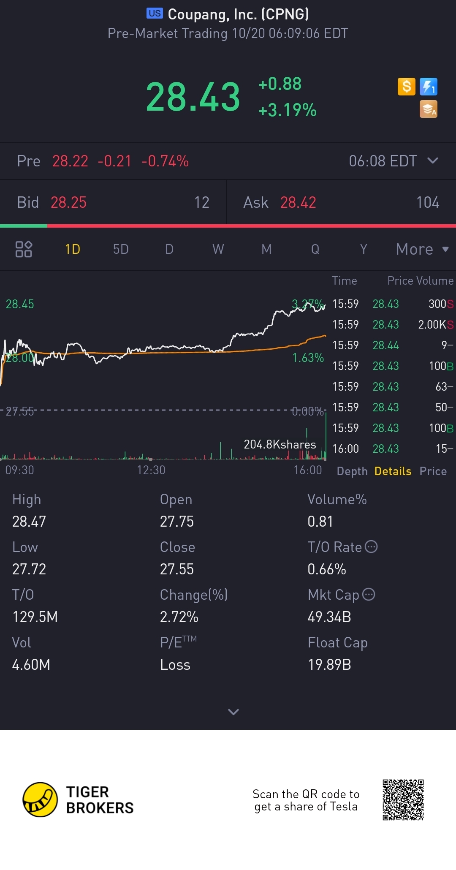Viewport: 456px width, 870px height.
Task: Switch to the M monthly chart tab
Action: pyautogui.click(x=266, y=249)
